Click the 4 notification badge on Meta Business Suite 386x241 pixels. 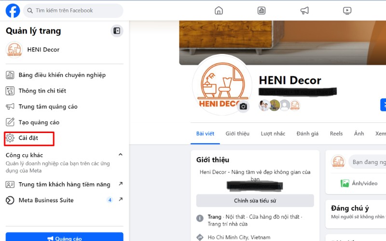[x=110, y=200]
